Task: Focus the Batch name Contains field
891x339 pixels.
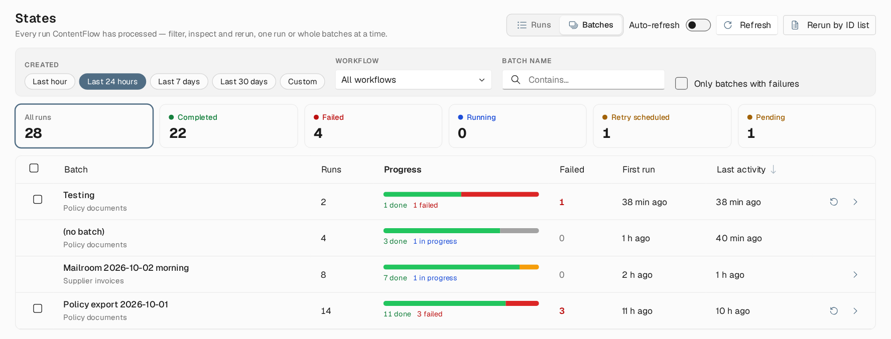Action: tap(583, 80)
